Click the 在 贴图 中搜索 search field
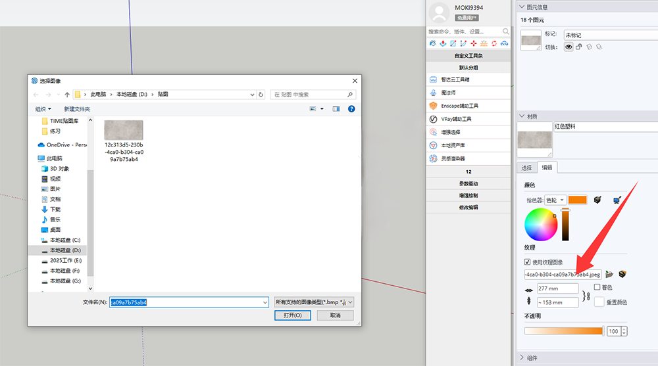 click(x=313, y=95)
